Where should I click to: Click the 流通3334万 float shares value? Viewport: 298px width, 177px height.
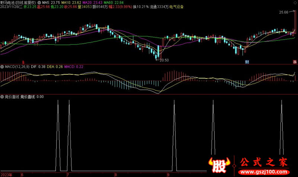(x=159, y=7)
